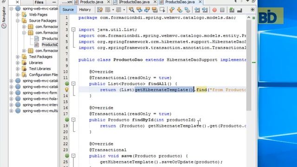
Task: Click Shift Line Left icon
Action: [197, 10]
